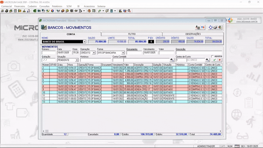Click the blue calculator device toolbar icon
The image size is (263, 148).
click(112, 11)
